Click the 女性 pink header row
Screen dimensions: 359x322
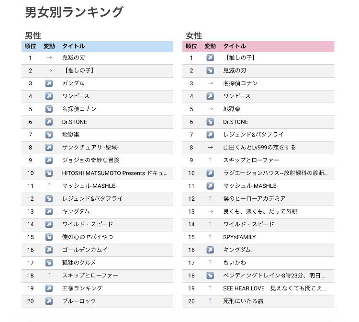(x=258, y=46)
